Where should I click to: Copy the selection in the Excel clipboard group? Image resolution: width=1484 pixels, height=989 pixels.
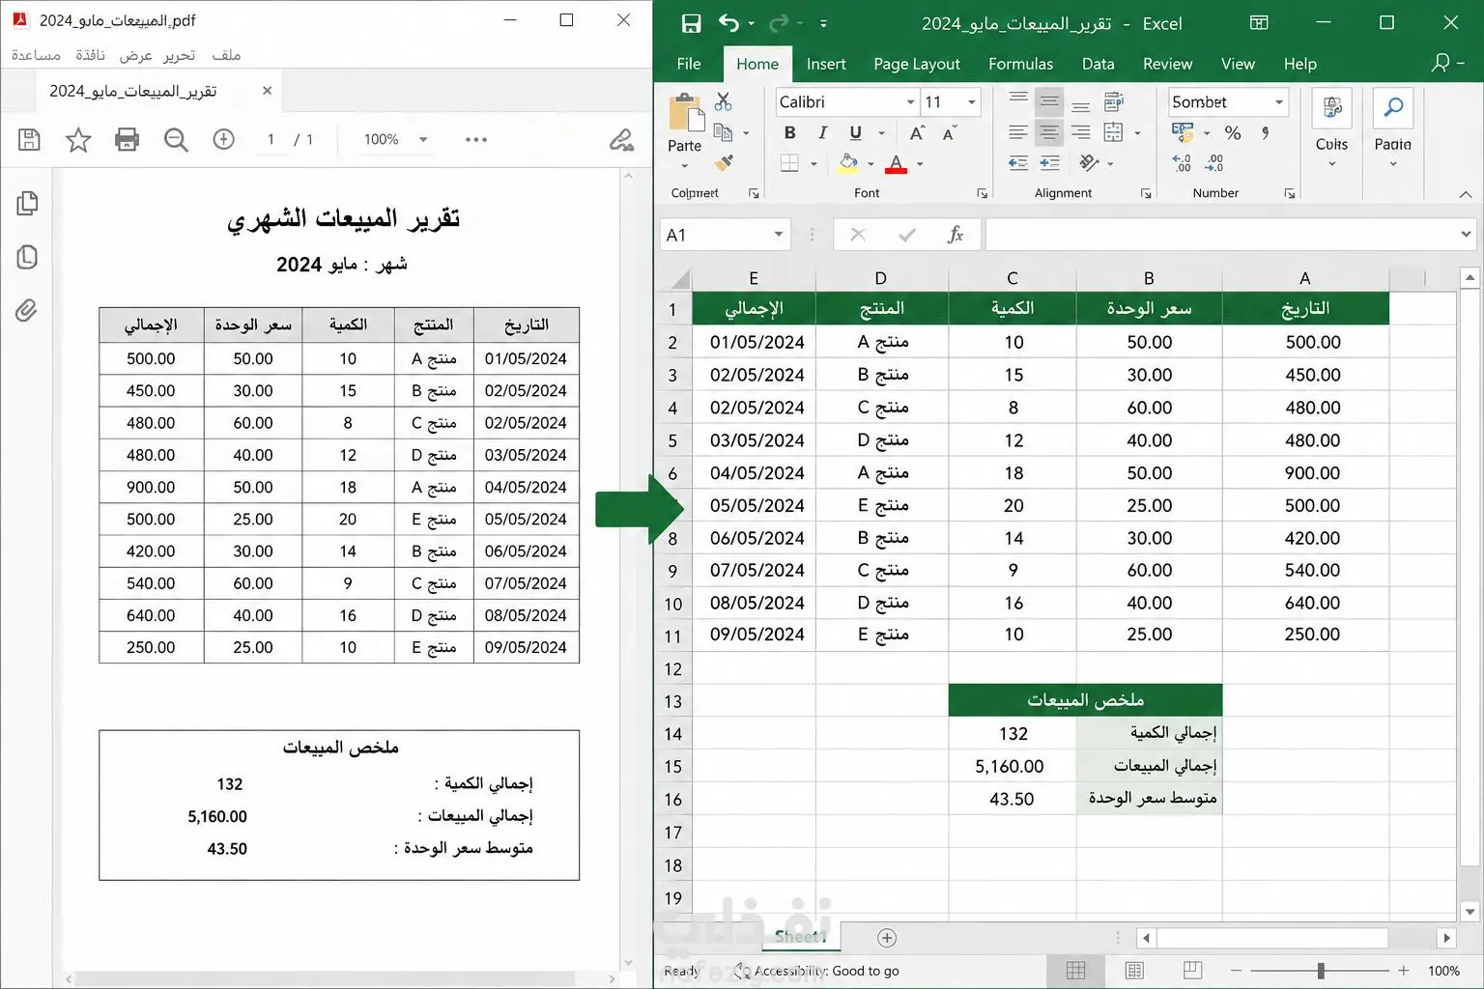point(722,132)
